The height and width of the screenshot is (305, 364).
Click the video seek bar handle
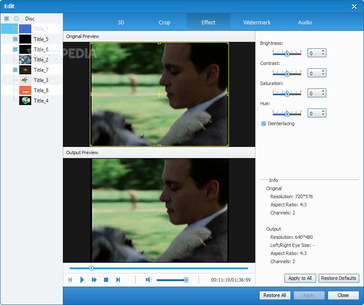(x=91, y=268)
